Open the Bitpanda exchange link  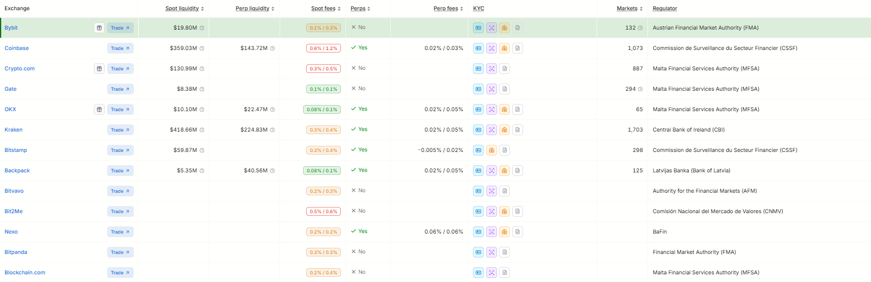tap(16, 252)
